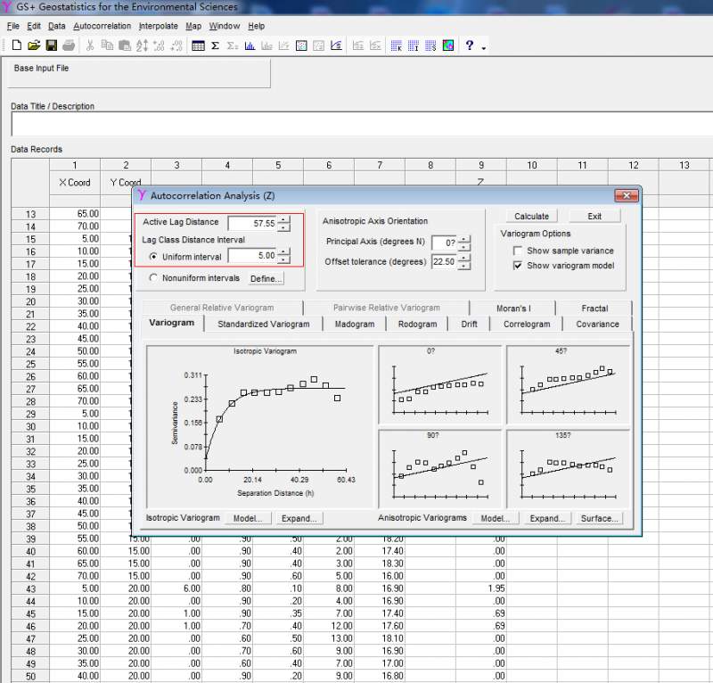This screenshot has height=683, width=713.
Task: Click the Sigma summary statistics icon
Action: tap(216, 45)
